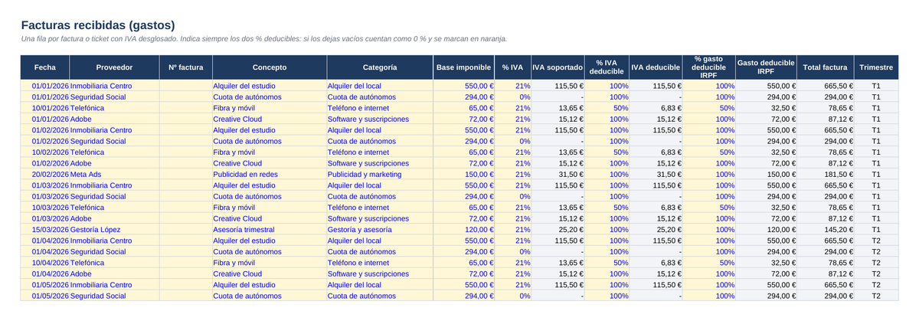Click the 32,50 € gasto deducible in the 10/04/2026 row

pyautogui.click(x=766, y=262)
